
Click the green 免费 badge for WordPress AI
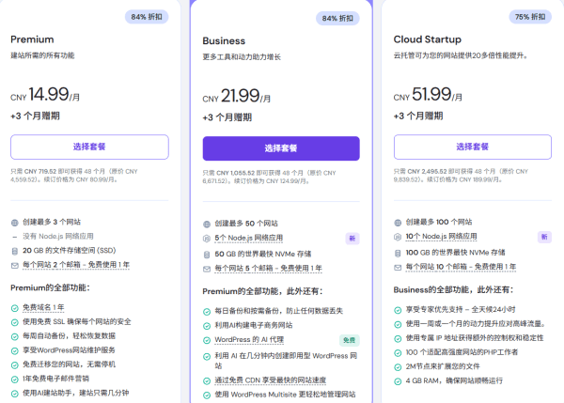coord(350,340)
